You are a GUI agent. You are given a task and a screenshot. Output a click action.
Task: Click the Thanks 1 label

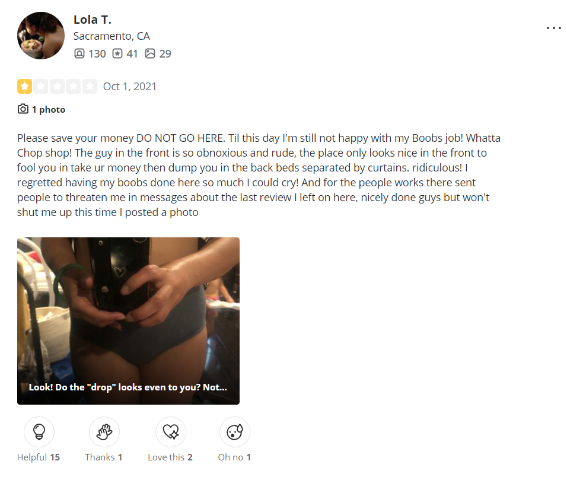pos(104,457)
